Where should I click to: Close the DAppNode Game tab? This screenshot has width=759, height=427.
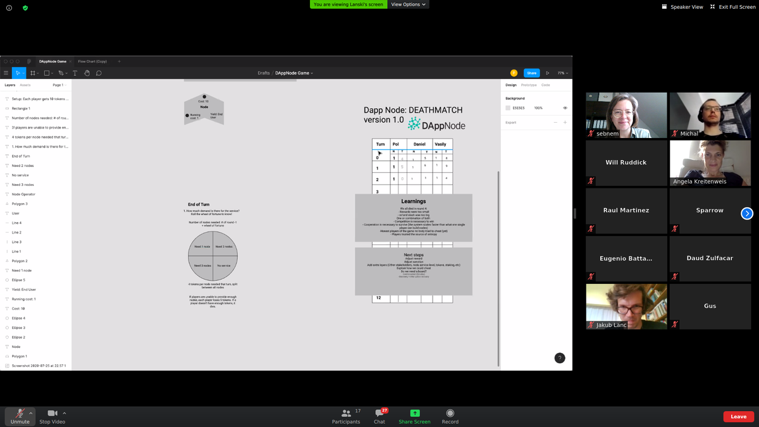click(x=70, y=61)
